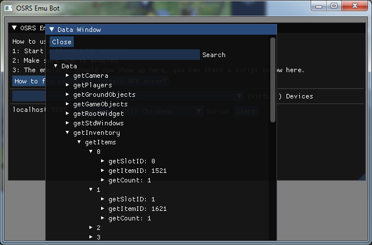The image size is (372, 245).
Task: Select the localhost:5555 device entry
Action: 28,110
